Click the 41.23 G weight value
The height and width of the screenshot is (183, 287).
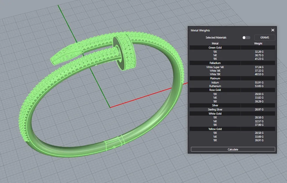(x=259, y=59)
